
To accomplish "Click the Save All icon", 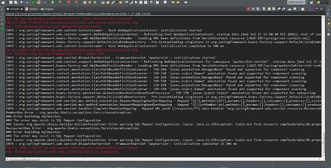I will coord(16,2).
